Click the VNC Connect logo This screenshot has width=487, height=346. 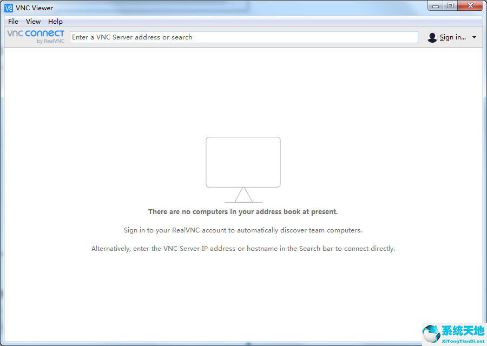pyautogui.click(x=36, y=34)
